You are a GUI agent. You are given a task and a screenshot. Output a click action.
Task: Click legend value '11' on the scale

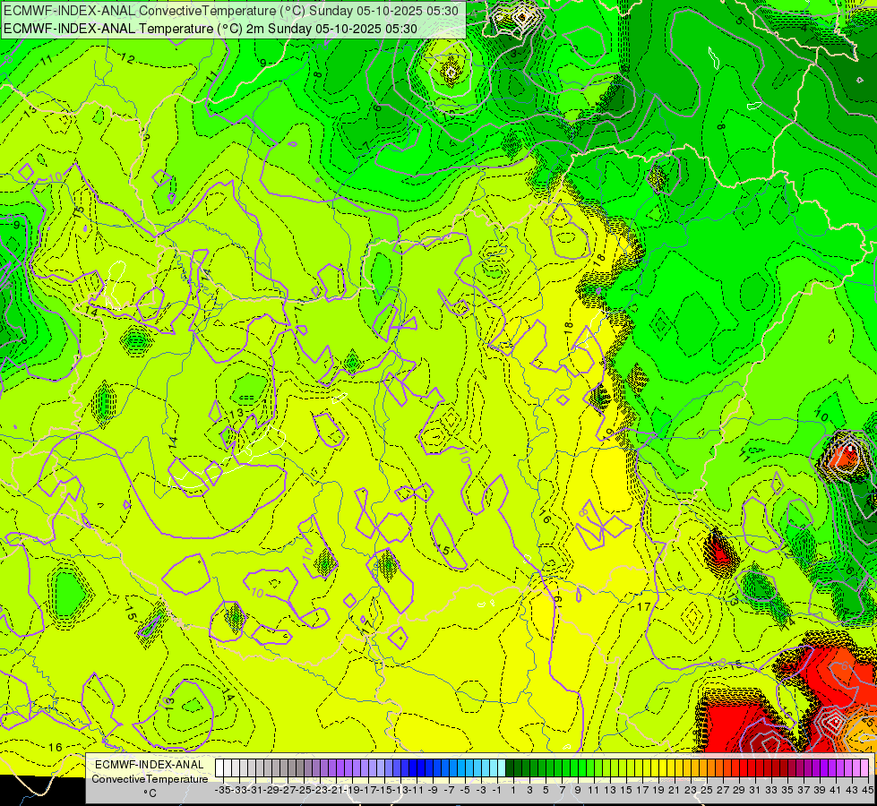(593, 791)
